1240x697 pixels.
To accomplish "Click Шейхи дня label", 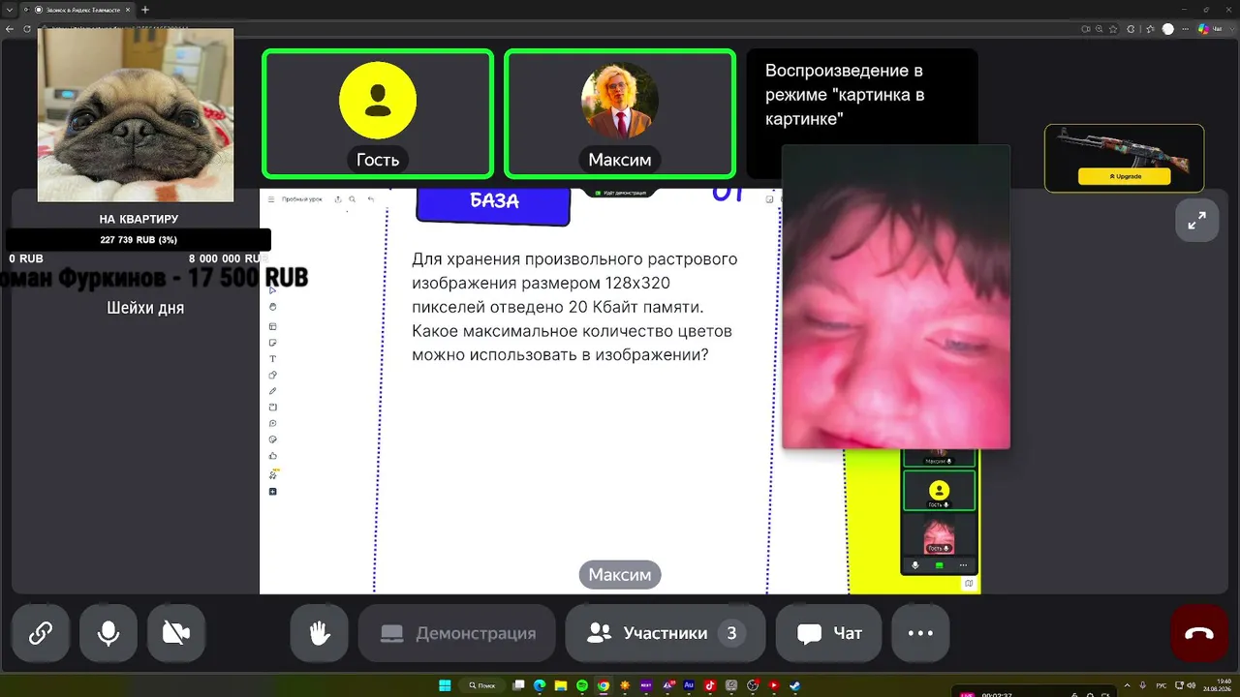I will tap(145, 308).
